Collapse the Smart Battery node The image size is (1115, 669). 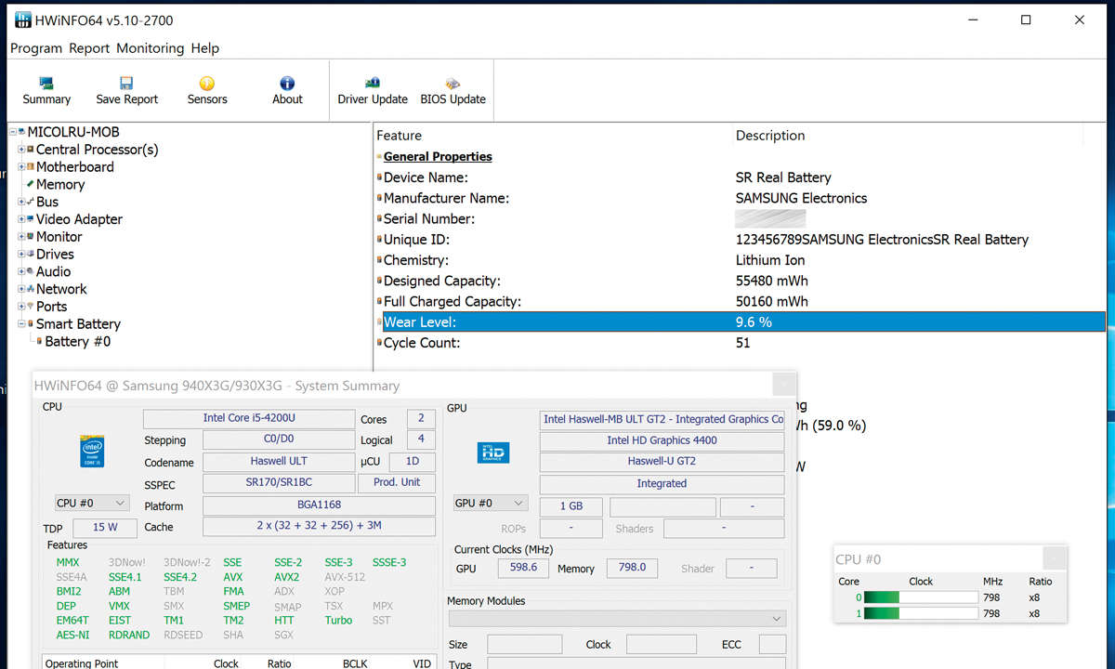(21, 324)
